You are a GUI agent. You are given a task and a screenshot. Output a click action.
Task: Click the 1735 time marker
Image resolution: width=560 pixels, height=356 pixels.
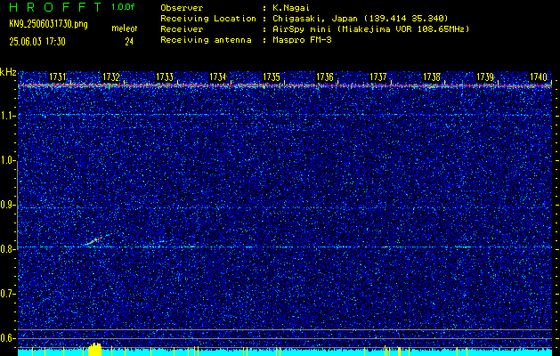click(271, 77)
